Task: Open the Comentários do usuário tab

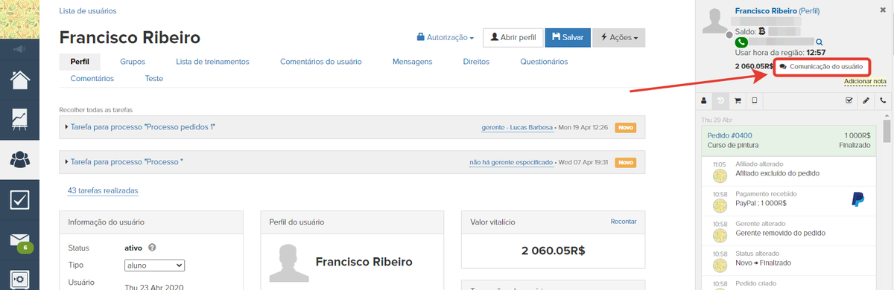Action: tap(321, 62)
